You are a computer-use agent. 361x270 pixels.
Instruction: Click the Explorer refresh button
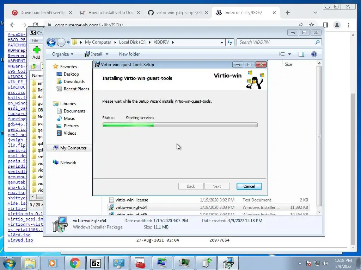click(x=230, y=42)
